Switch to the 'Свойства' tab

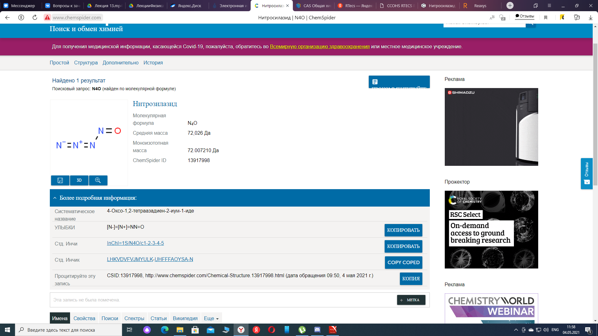(x=84, y=319)
